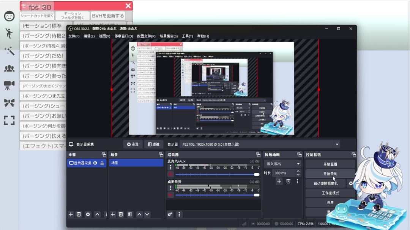
Task: Mute the 麦克风/Aux audio channel
Action: pos(170,174)
